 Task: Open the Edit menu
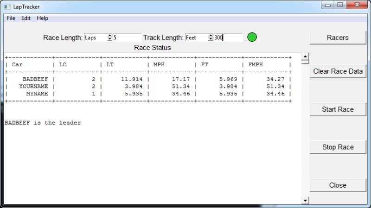[x=26, y=18]
